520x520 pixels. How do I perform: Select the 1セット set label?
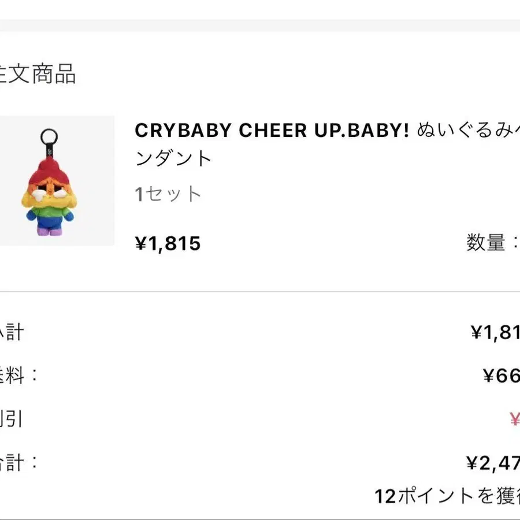click(x=168, y=194)
